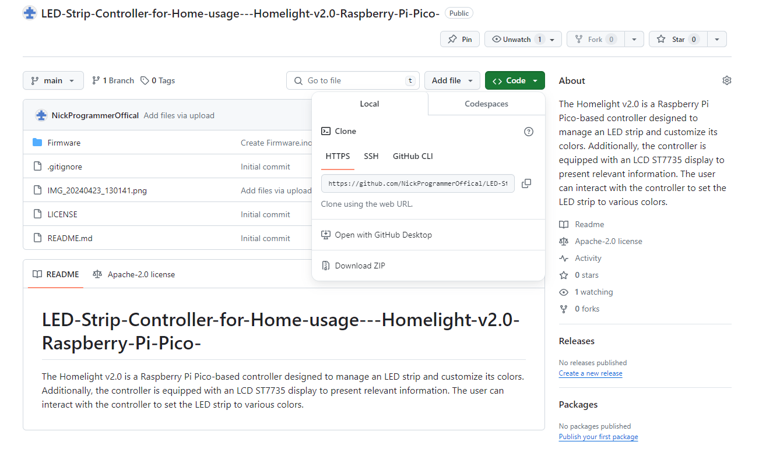Click the Initial commit message for LICENSE

[x=265, y=214]
